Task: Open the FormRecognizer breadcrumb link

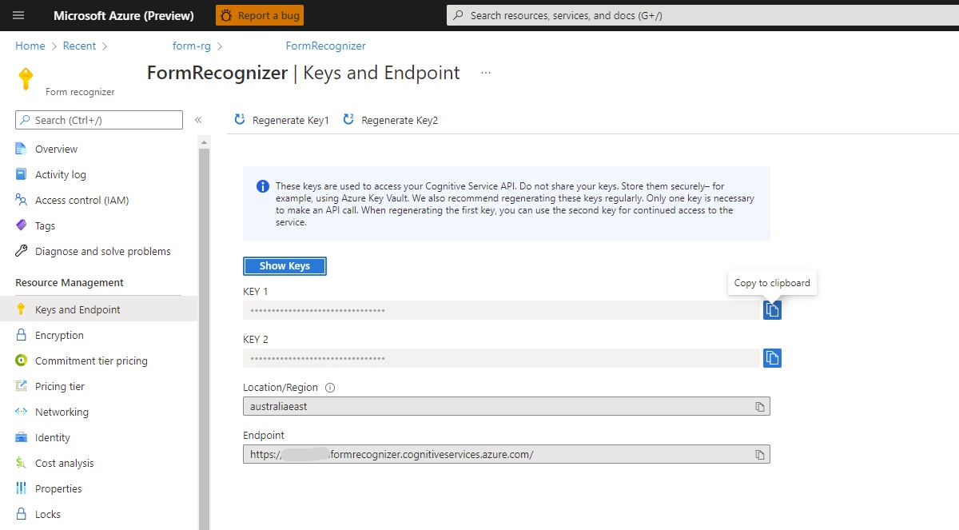Action: point(325,46)
